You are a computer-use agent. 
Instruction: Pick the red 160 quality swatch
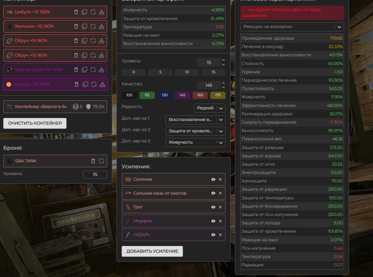[200, 95]
